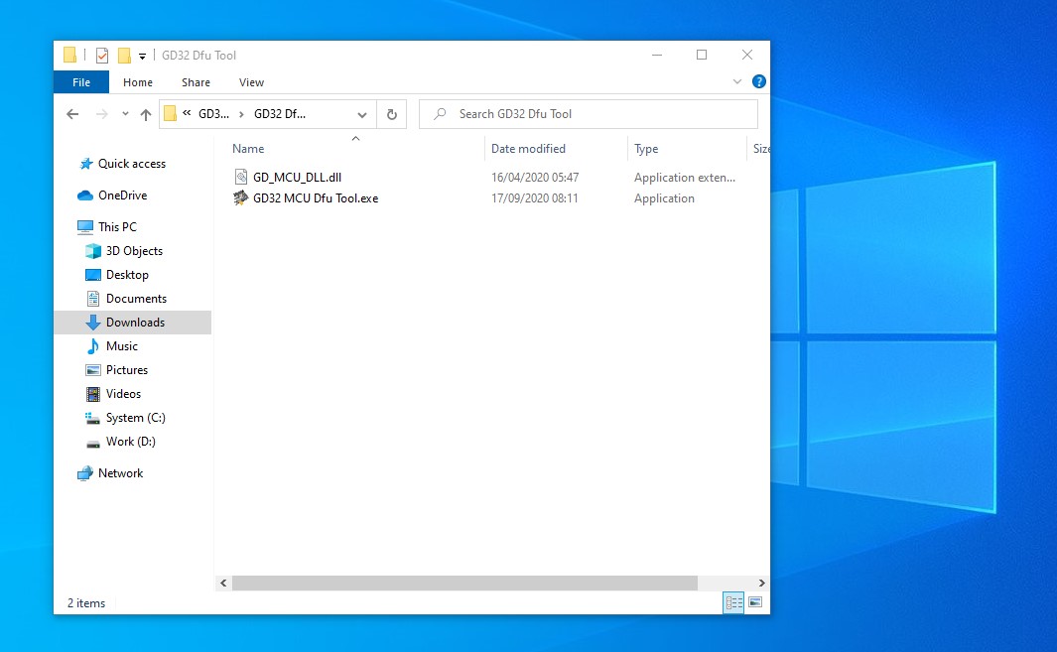Sort files by the Type column
This screenshot has width=1057, height=652.
point(646,148)
